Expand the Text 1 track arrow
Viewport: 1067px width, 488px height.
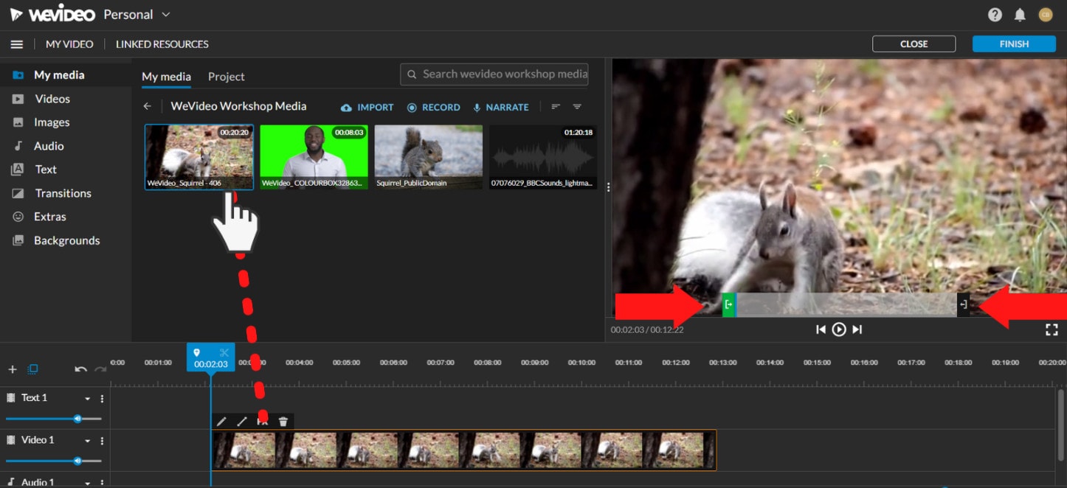coord(87,399)
